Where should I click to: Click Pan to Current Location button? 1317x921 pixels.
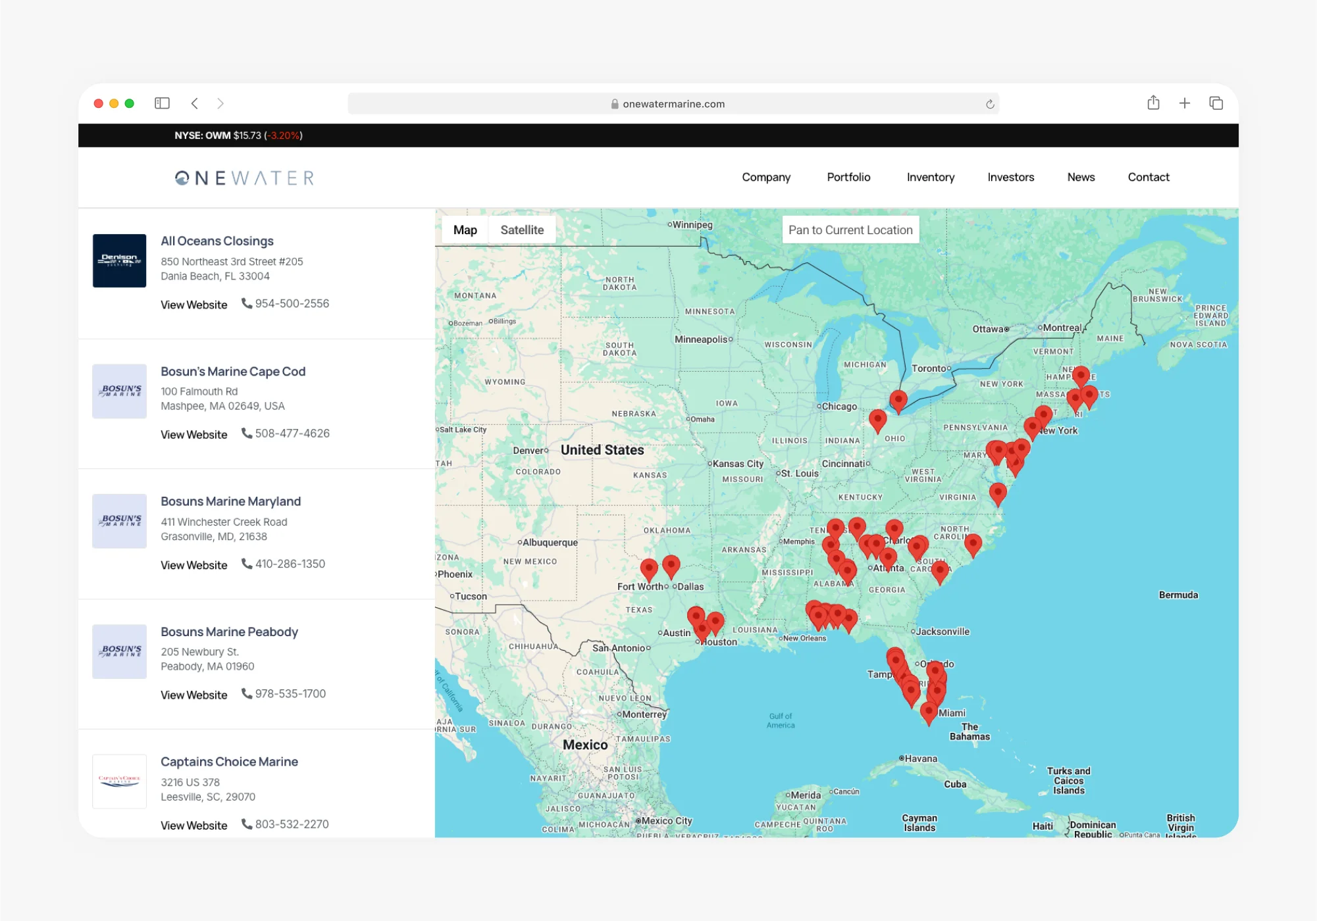pos(850,230)
